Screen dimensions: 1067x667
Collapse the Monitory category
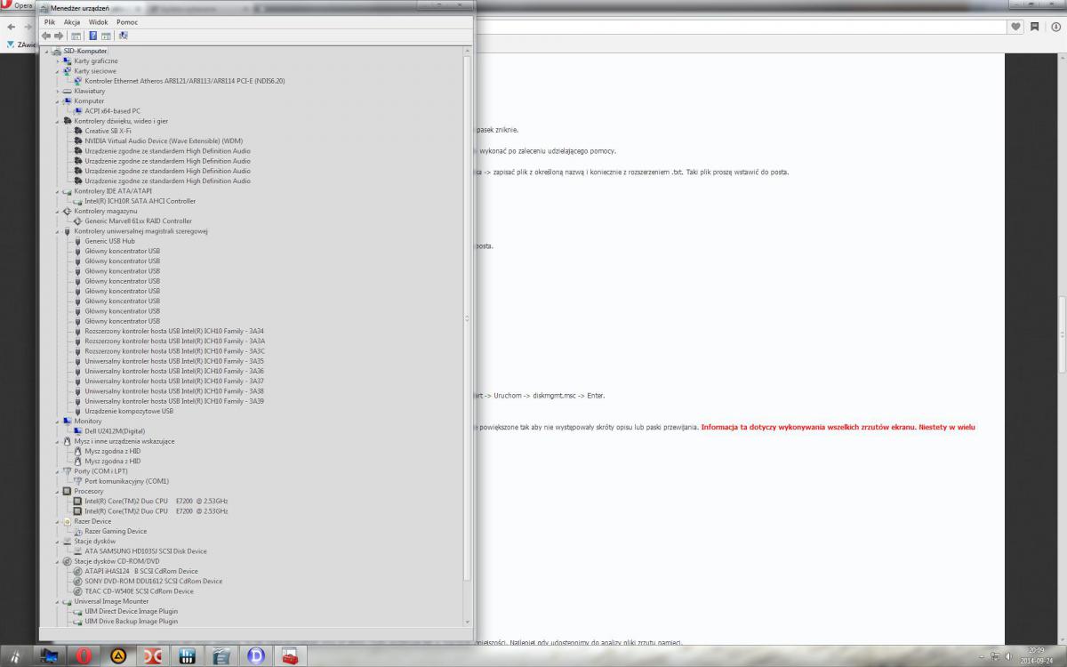[x=58, y=421]
